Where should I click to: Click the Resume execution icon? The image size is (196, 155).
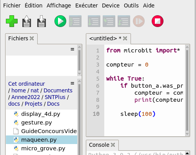[139, 21]
